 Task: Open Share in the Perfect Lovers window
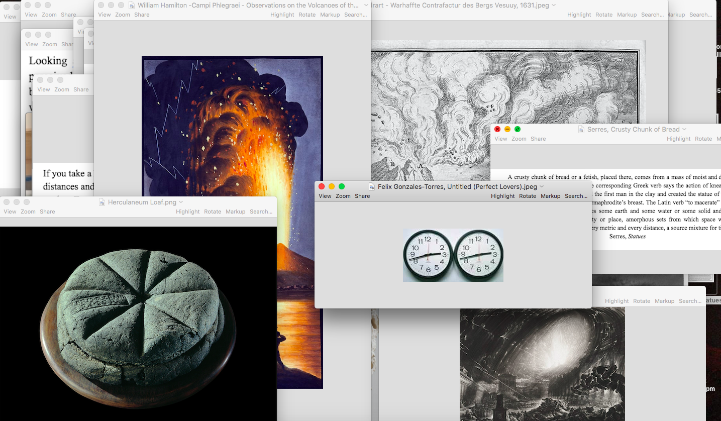pyautogui.click(x=362, y=196)
